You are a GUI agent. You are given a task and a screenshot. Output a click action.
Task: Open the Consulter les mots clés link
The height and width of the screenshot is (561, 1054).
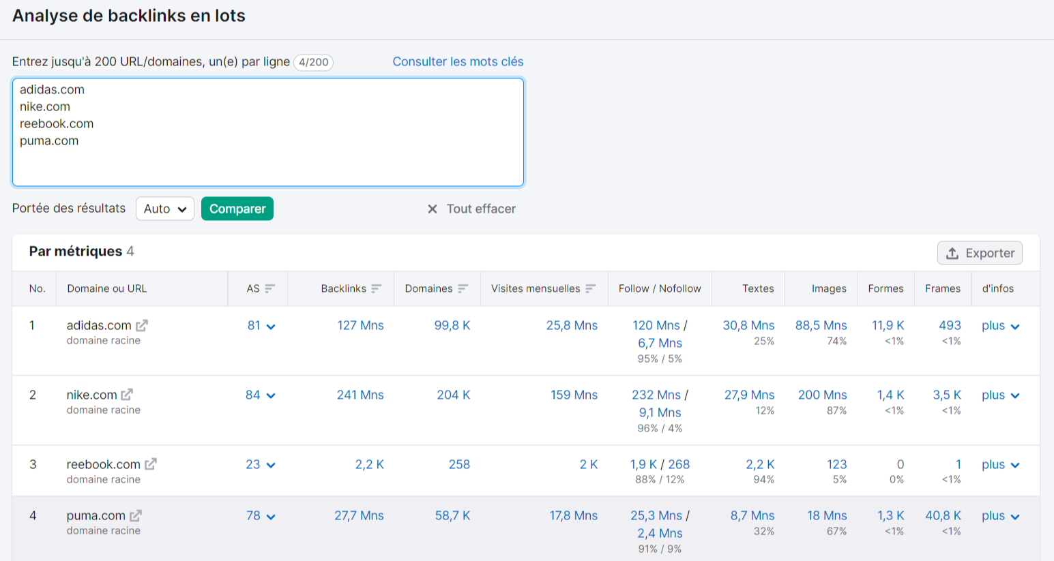coord(457,61)
